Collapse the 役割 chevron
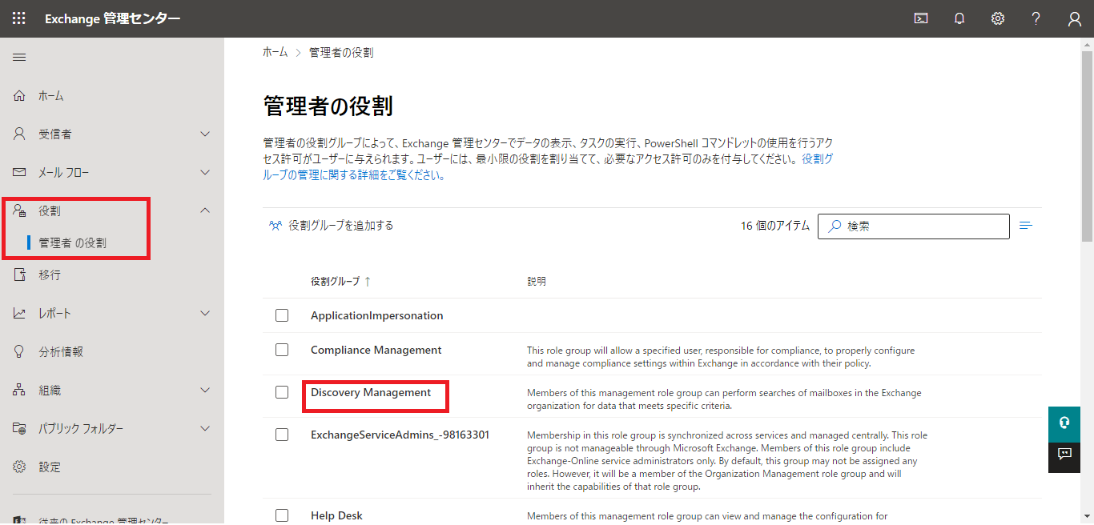Screen dimensions: 1094x525 (205, 210)
